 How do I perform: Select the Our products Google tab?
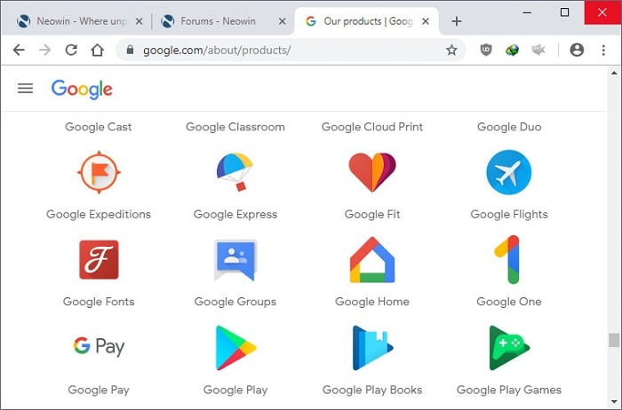pyautogui.click(x=367, y=21)
